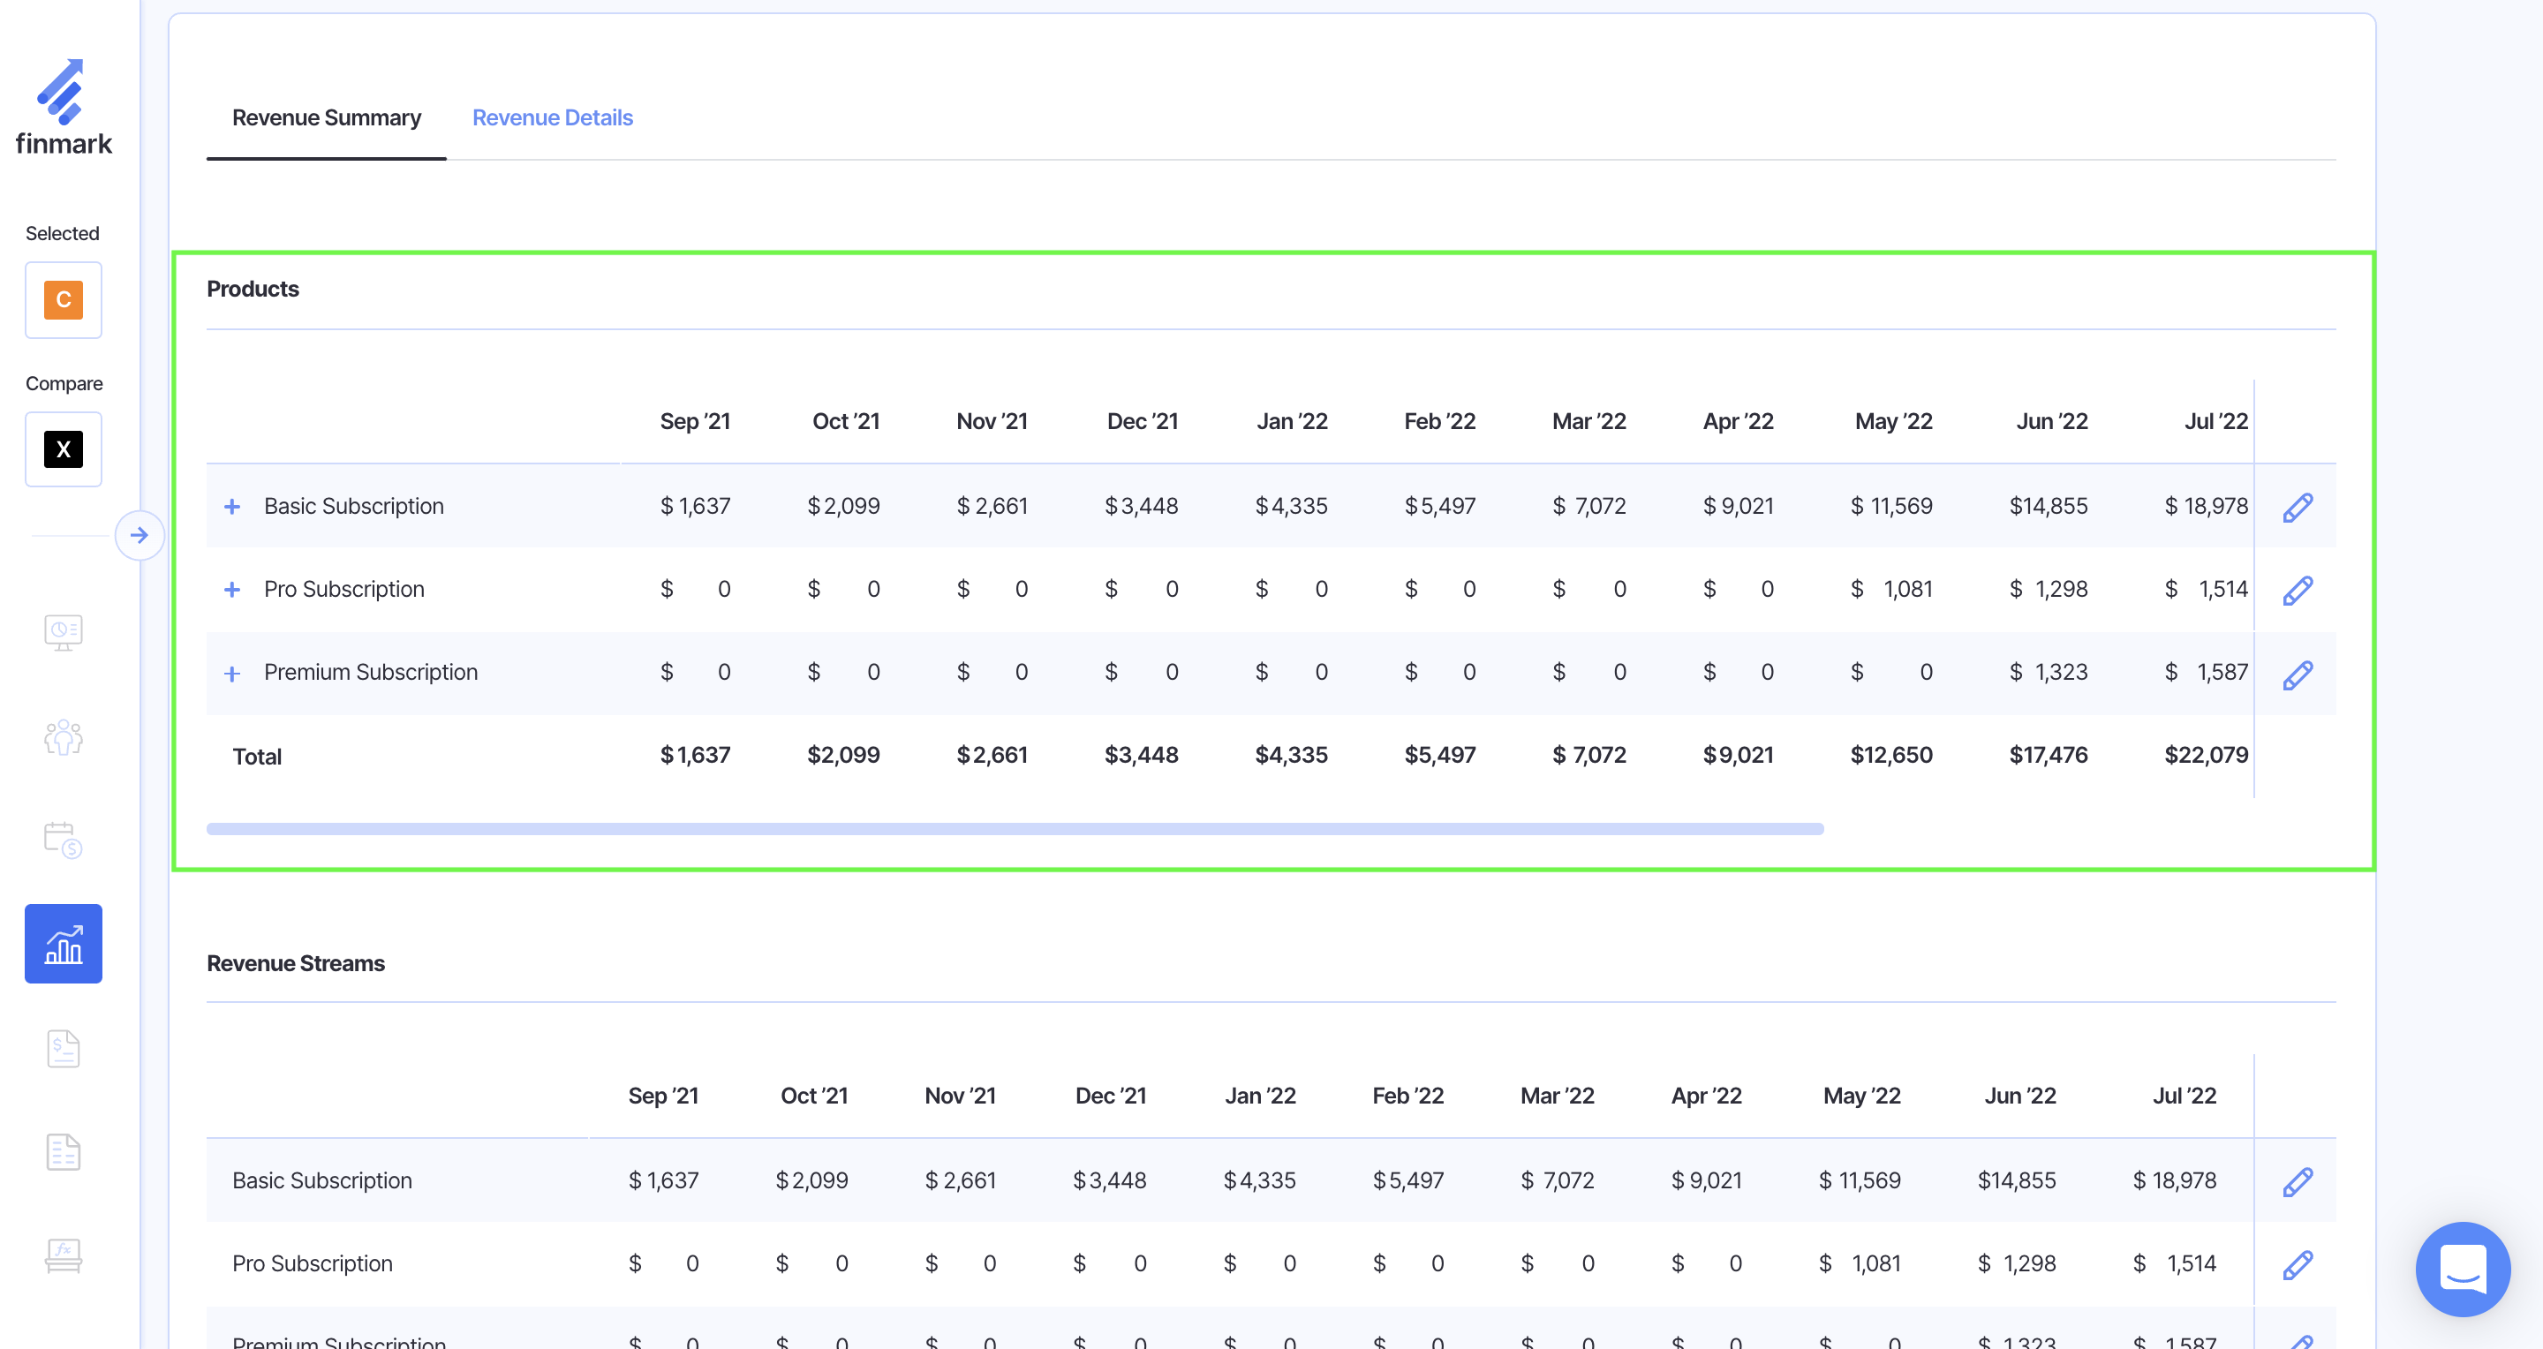Select the Revenue Summary tab

pyautogui.click(x=326, y=117)
